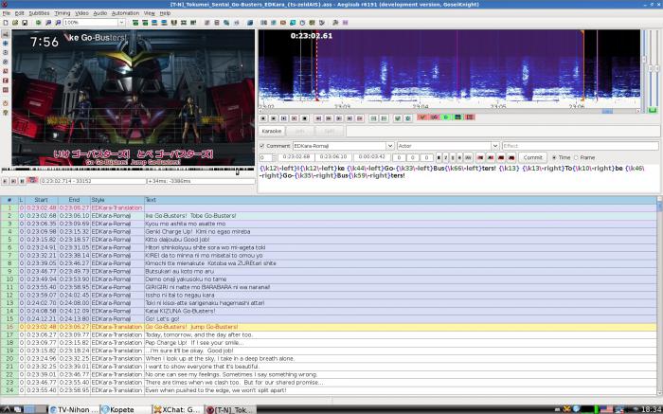The width and height of the screenshot is (663, 414).
Task: Click the audio horizontal scrollbar
Action: point(449,111)
